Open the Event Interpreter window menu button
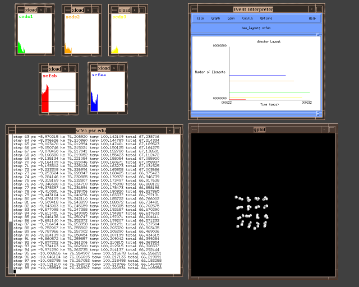 194,10
